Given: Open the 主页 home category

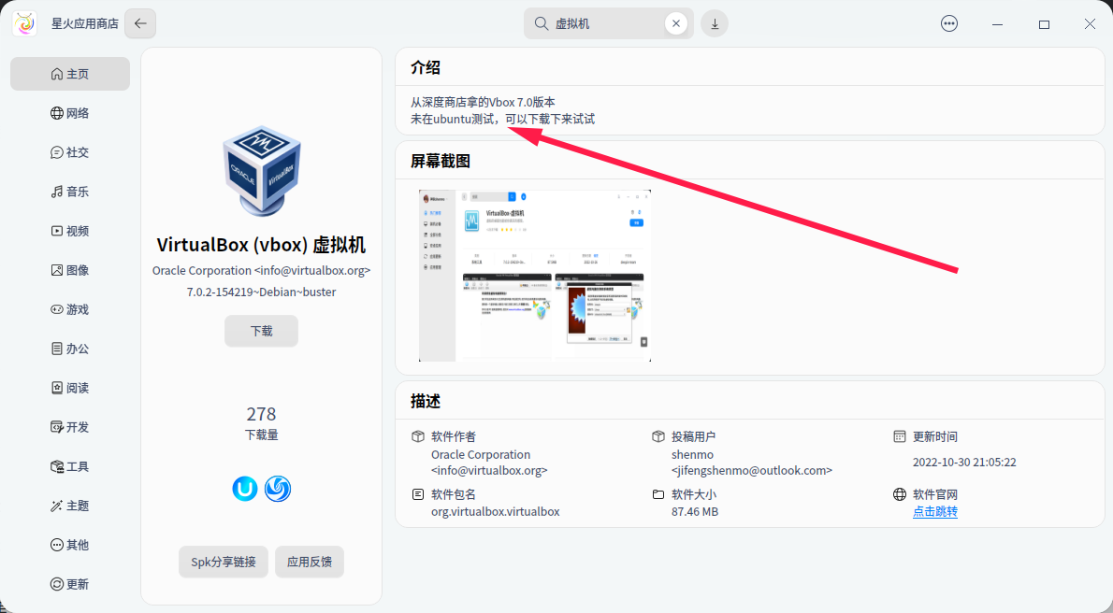Looking at the screenshot, I should (70, 74).
